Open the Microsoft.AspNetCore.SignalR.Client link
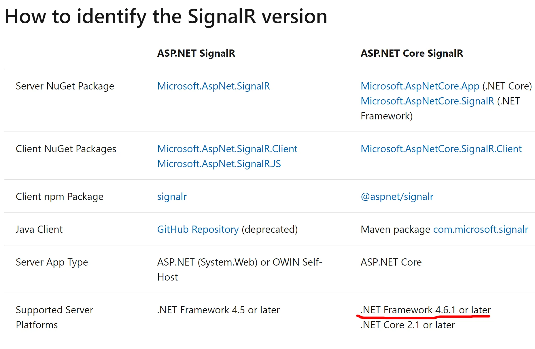 click(x=441, y=149)
